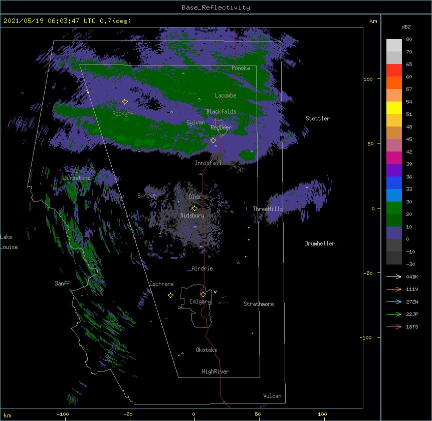Pick the magenta 39-42 dBZ swatch

394,157
